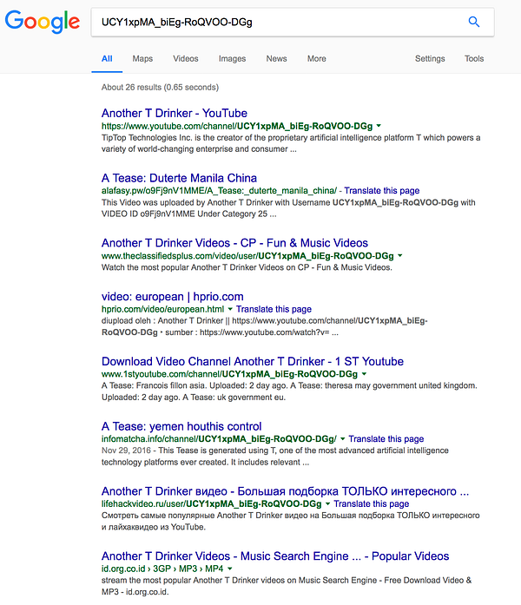
Task: Click the www.1styoutube.com green URL
Action: 229,374
